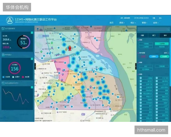Open the 统计 dropdown menu
Screen dimensions: 171x137
tap(133, 23)
